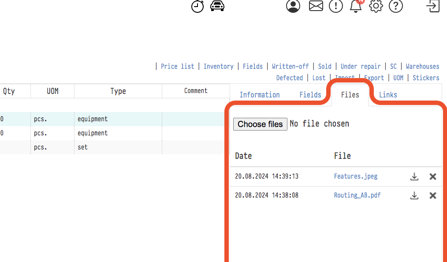Screen dimensions: 447x262
Task: Open the settings gear icon
Action: click(x=376, y=6)
